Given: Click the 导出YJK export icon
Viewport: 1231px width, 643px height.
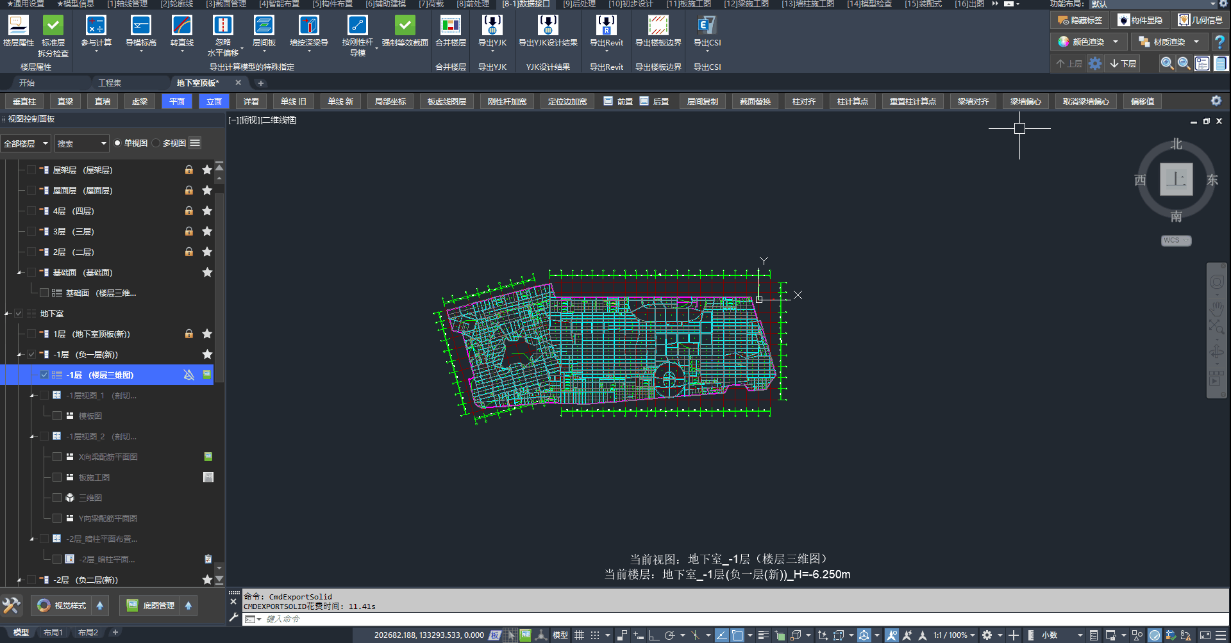Looking at the screenshot, I should pos(492,26).
